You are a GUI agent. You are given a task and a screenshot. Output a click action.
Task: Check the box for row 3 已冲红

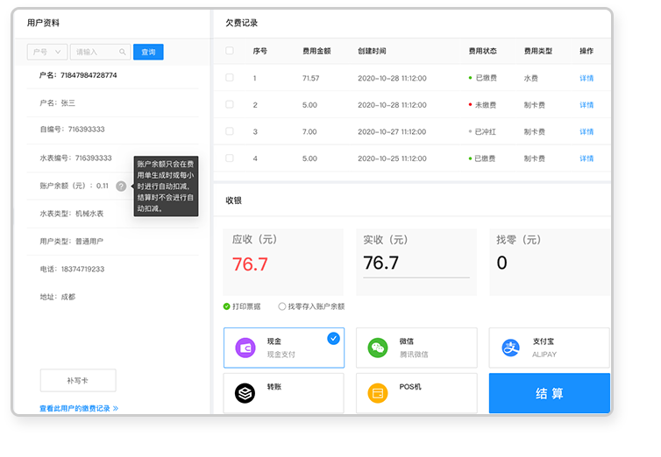[x=230, y=131]
